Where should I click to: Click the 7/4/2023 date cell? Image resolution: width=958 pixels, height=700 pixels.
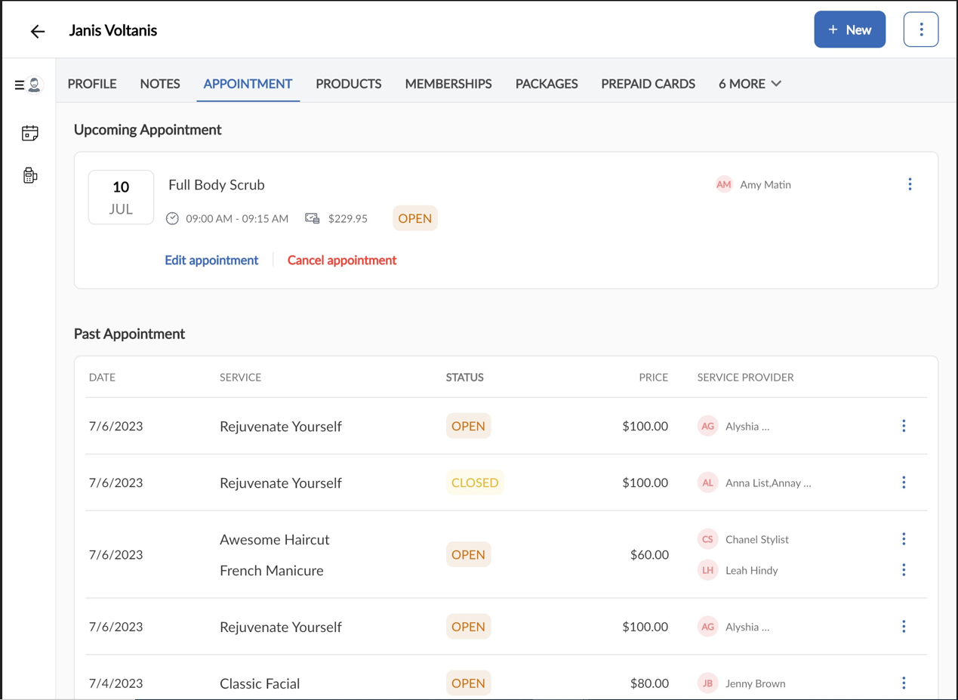116,683
